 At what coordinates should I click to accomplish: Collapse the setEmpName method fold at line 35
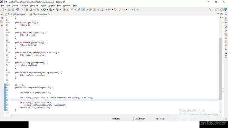[x=9, y=73]
